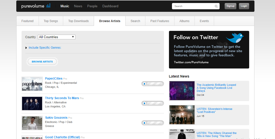Image resolution: width=275 pixels, height=139 pixels.
Task: Open Silverstein's Lost Positives news link
Action: [x=215, y=110]
